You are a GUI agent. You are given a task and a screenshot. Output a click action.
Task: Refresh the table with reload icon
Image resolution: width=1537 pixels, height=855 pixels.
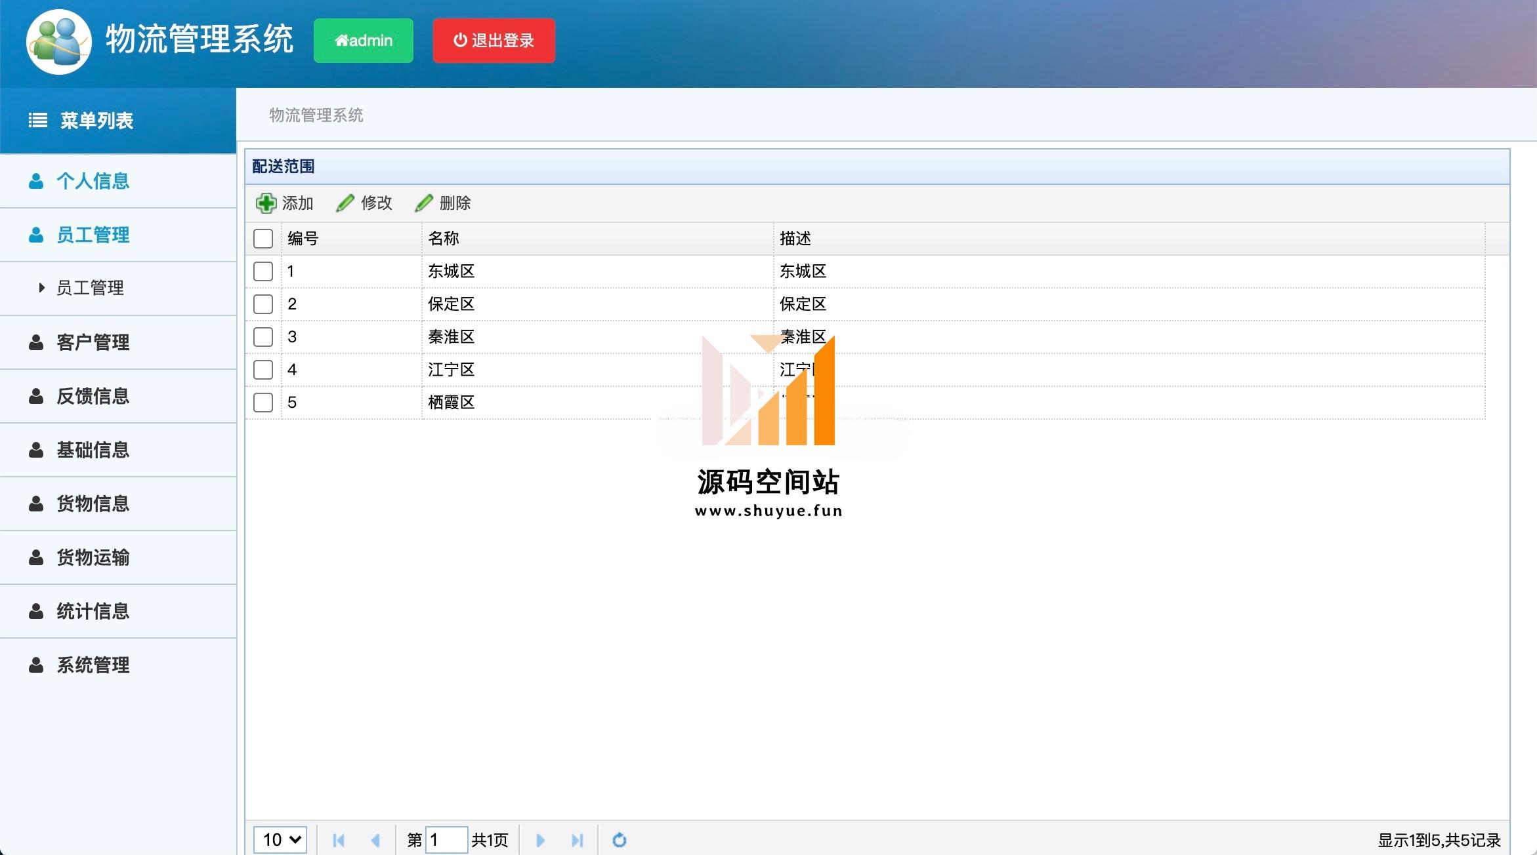(619, 840)
